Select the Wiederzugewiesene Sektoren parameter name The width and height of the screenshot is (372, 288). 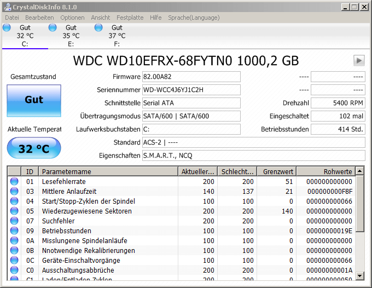pos(87,211)
